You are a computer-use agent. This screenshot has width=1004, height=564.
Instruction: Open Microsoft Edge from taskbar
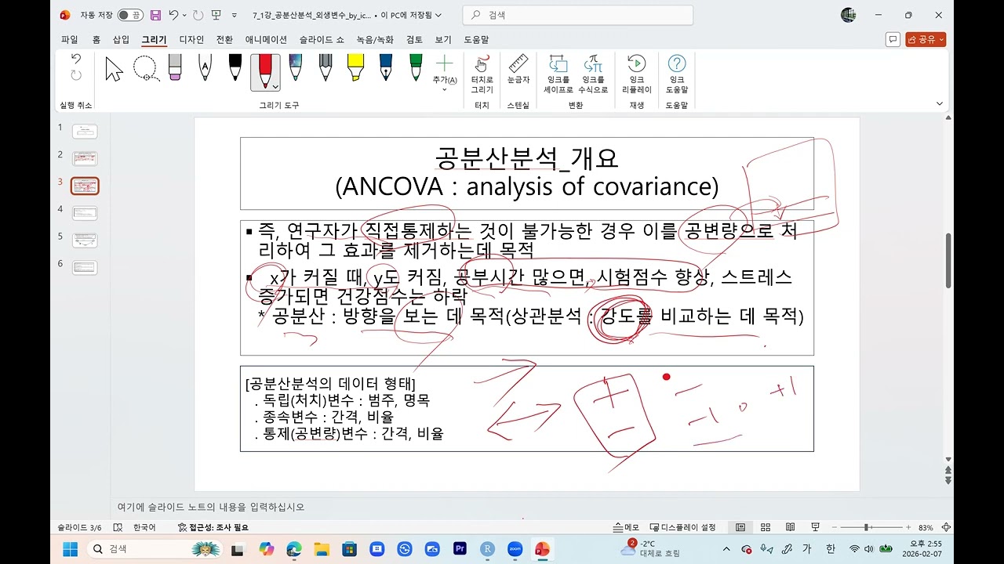point(294,549)
